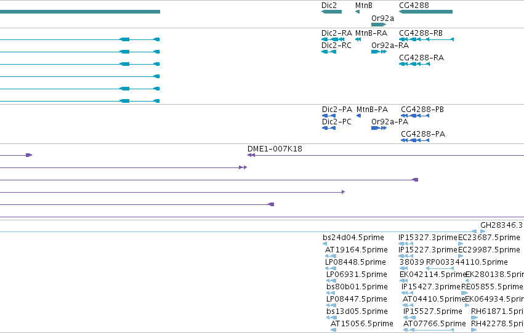Viewport: 524px width, 333px height.
Task: Click the Or92a-PA protein feature glyph
Action: [x=379, y=128]
